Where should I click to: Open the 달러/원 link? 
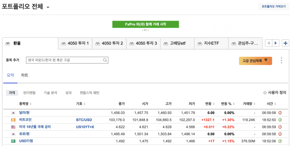click(24, 113)
